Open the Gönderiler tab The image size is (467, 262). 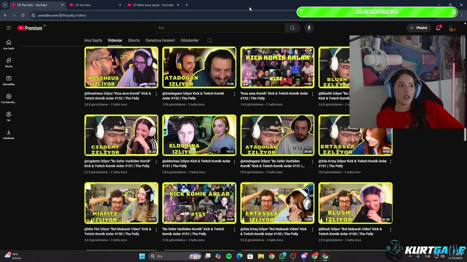click(x=190, y=40)
